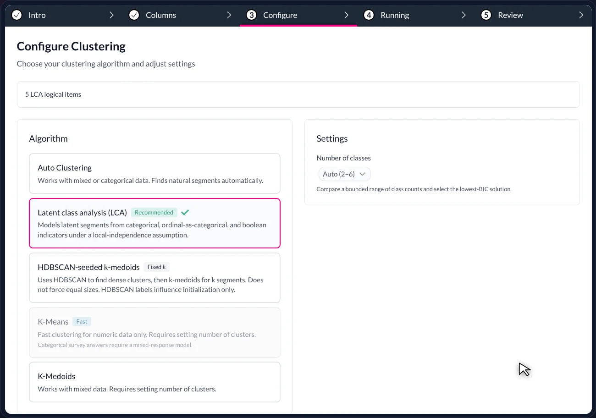Click the Fixed k badge
The height and width of the screenshot is (418, 596).
pyautogui.click(x=156, y=267)
